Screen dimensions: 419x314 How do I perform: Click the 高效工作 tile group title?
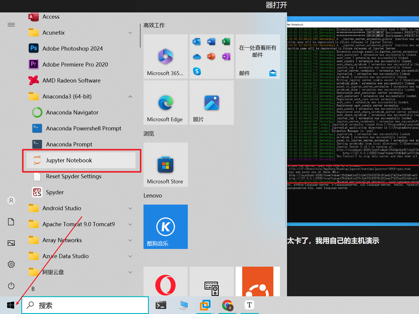(154, 25)
